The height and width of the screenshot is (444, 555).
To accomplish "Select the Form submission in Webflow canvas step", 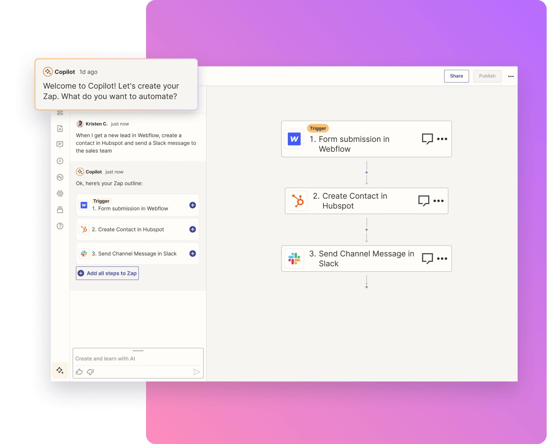I will 367,139.
